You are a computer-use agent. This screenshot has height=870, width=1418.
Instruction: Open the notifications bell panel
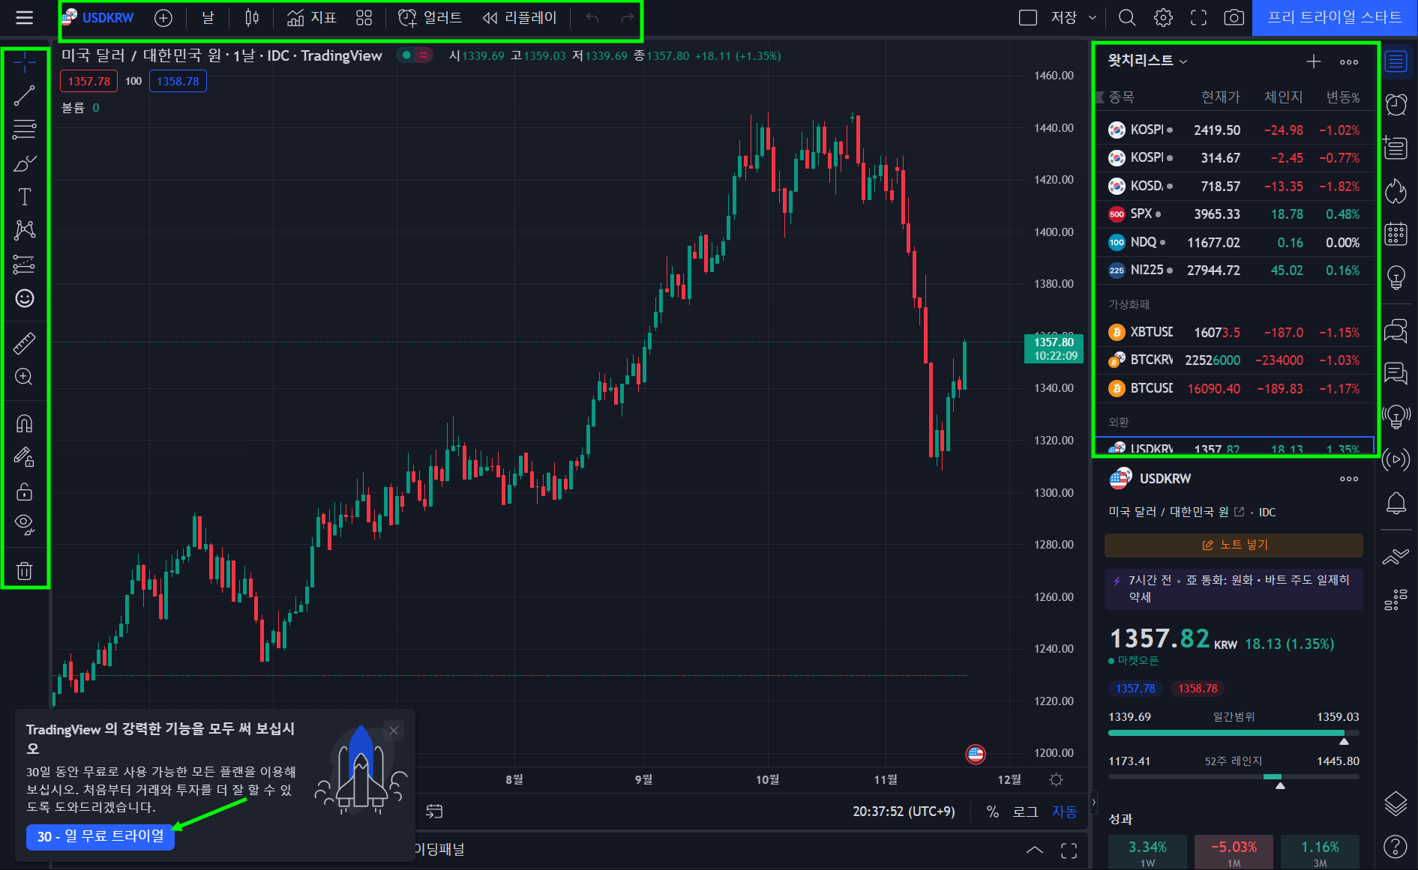[x=1396, y=503]
